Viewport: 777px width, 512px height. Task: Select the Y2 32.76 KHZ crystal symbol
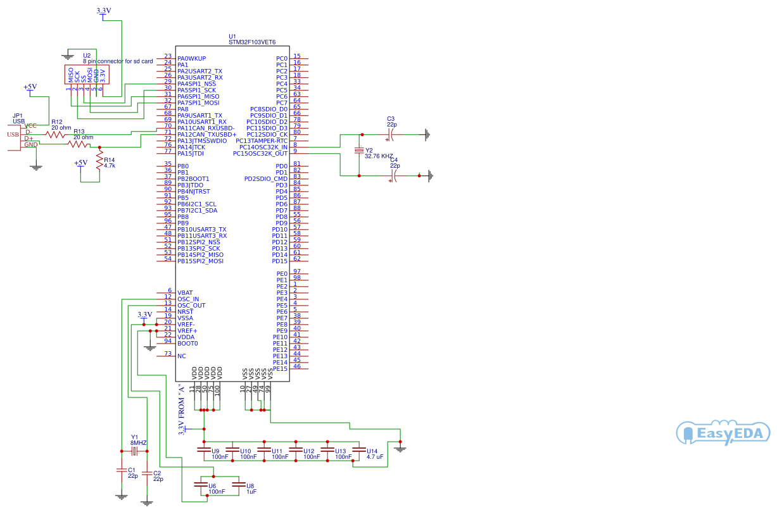[359, 151]
